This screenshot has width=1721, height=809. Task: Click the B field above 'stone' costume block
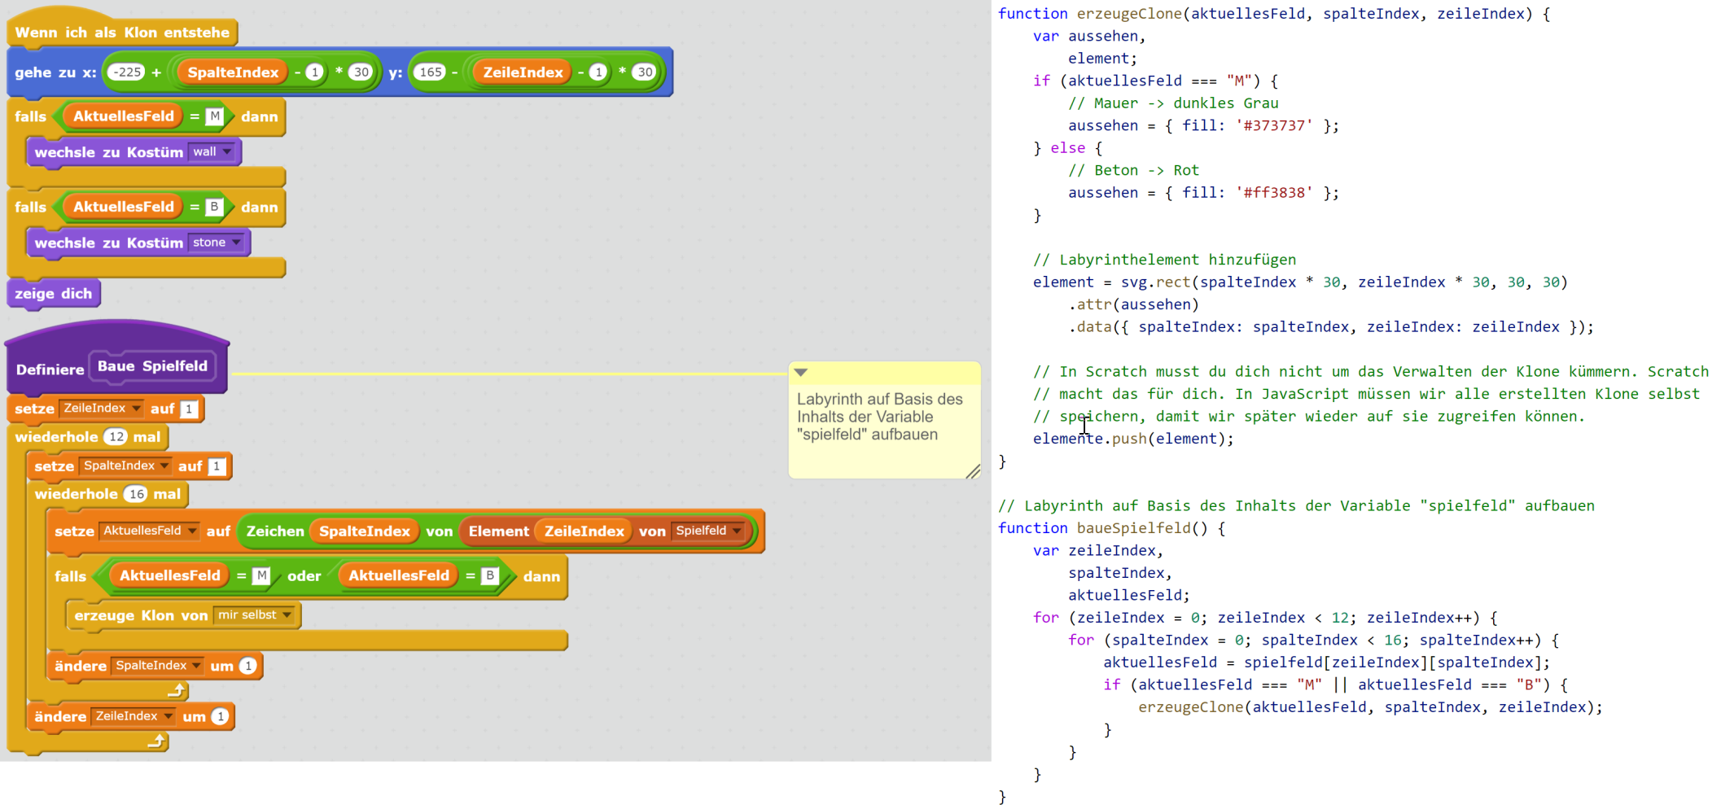[214, 207]
